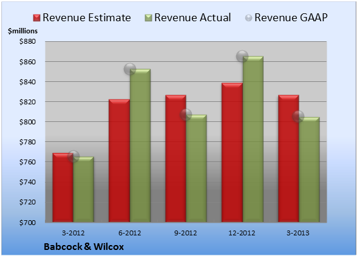This screenshot has width=357, height=256.
Task: Click the gray Revenue GAAP legend marker
Action: click(x=249, y=18)
